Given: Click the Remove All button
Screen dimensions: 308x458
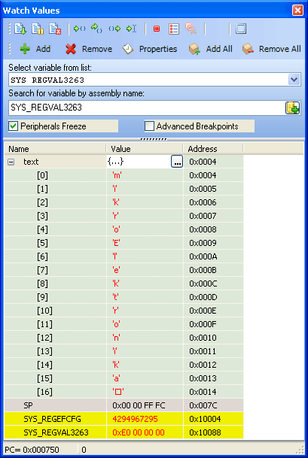Looking at the screenshot, I should (x=271, y=49).
